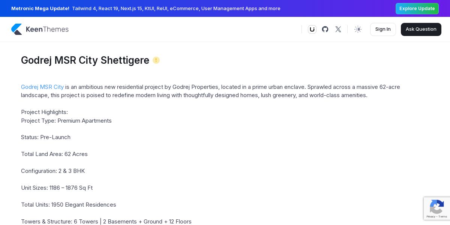Click the Explore Update button
450x225 pixels.
[x=417, y=9]
